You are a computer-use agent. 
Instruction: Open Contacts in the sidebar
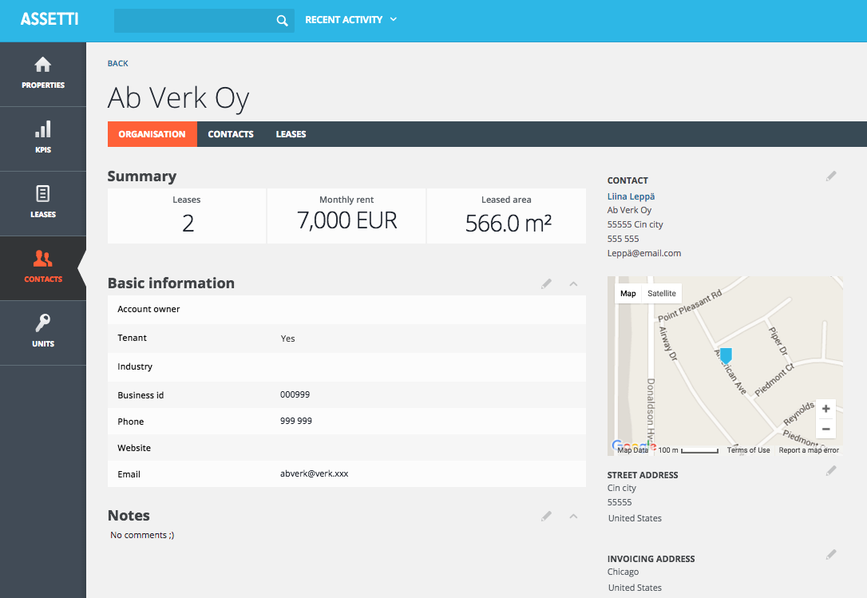coord(43,268)
